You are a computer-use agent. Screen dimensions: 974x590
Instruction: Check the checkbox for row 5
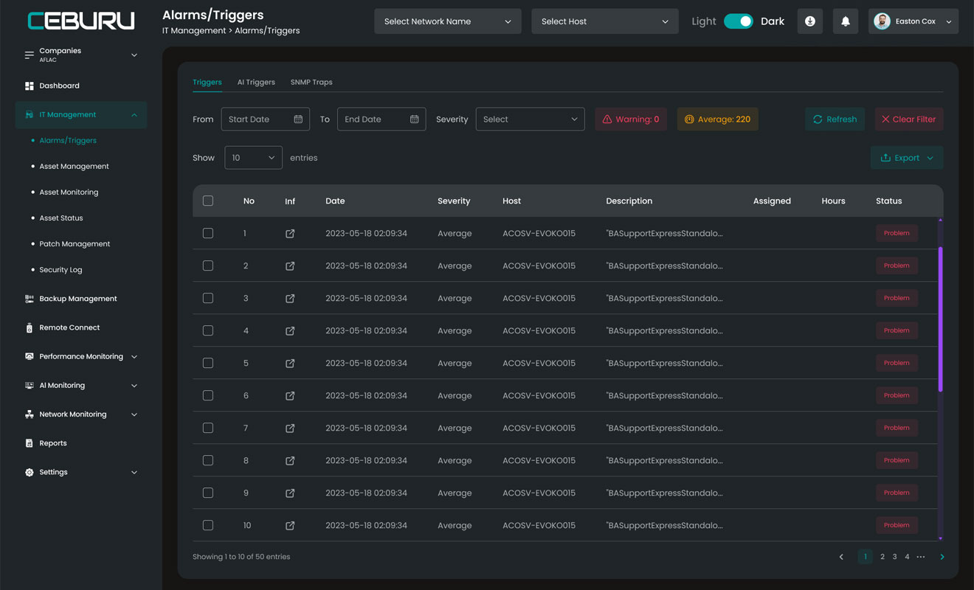(x=208, y=363)
